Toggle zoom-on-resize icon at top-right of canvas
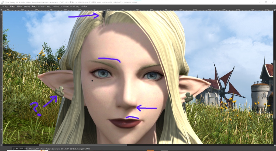 [x=274, y=10]
